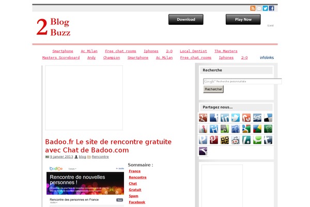This screenshot has height=207, width=310.
Task: Click the blue smiley face share icon
Action: [x=214, y=129]
